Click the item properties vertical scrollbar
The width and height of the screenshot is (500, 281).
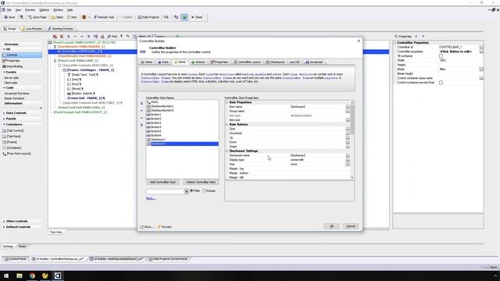point(352,140)
